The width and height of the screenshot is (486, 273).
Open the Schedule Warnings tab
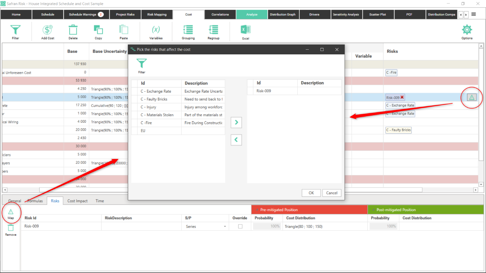86,15
